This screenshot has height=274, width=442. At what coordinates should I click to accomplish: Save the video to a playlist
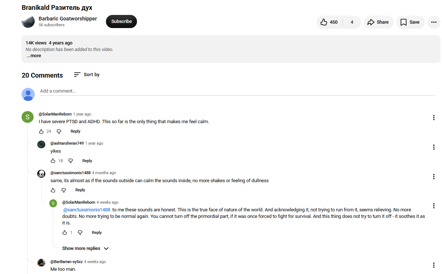coord(410,22)
